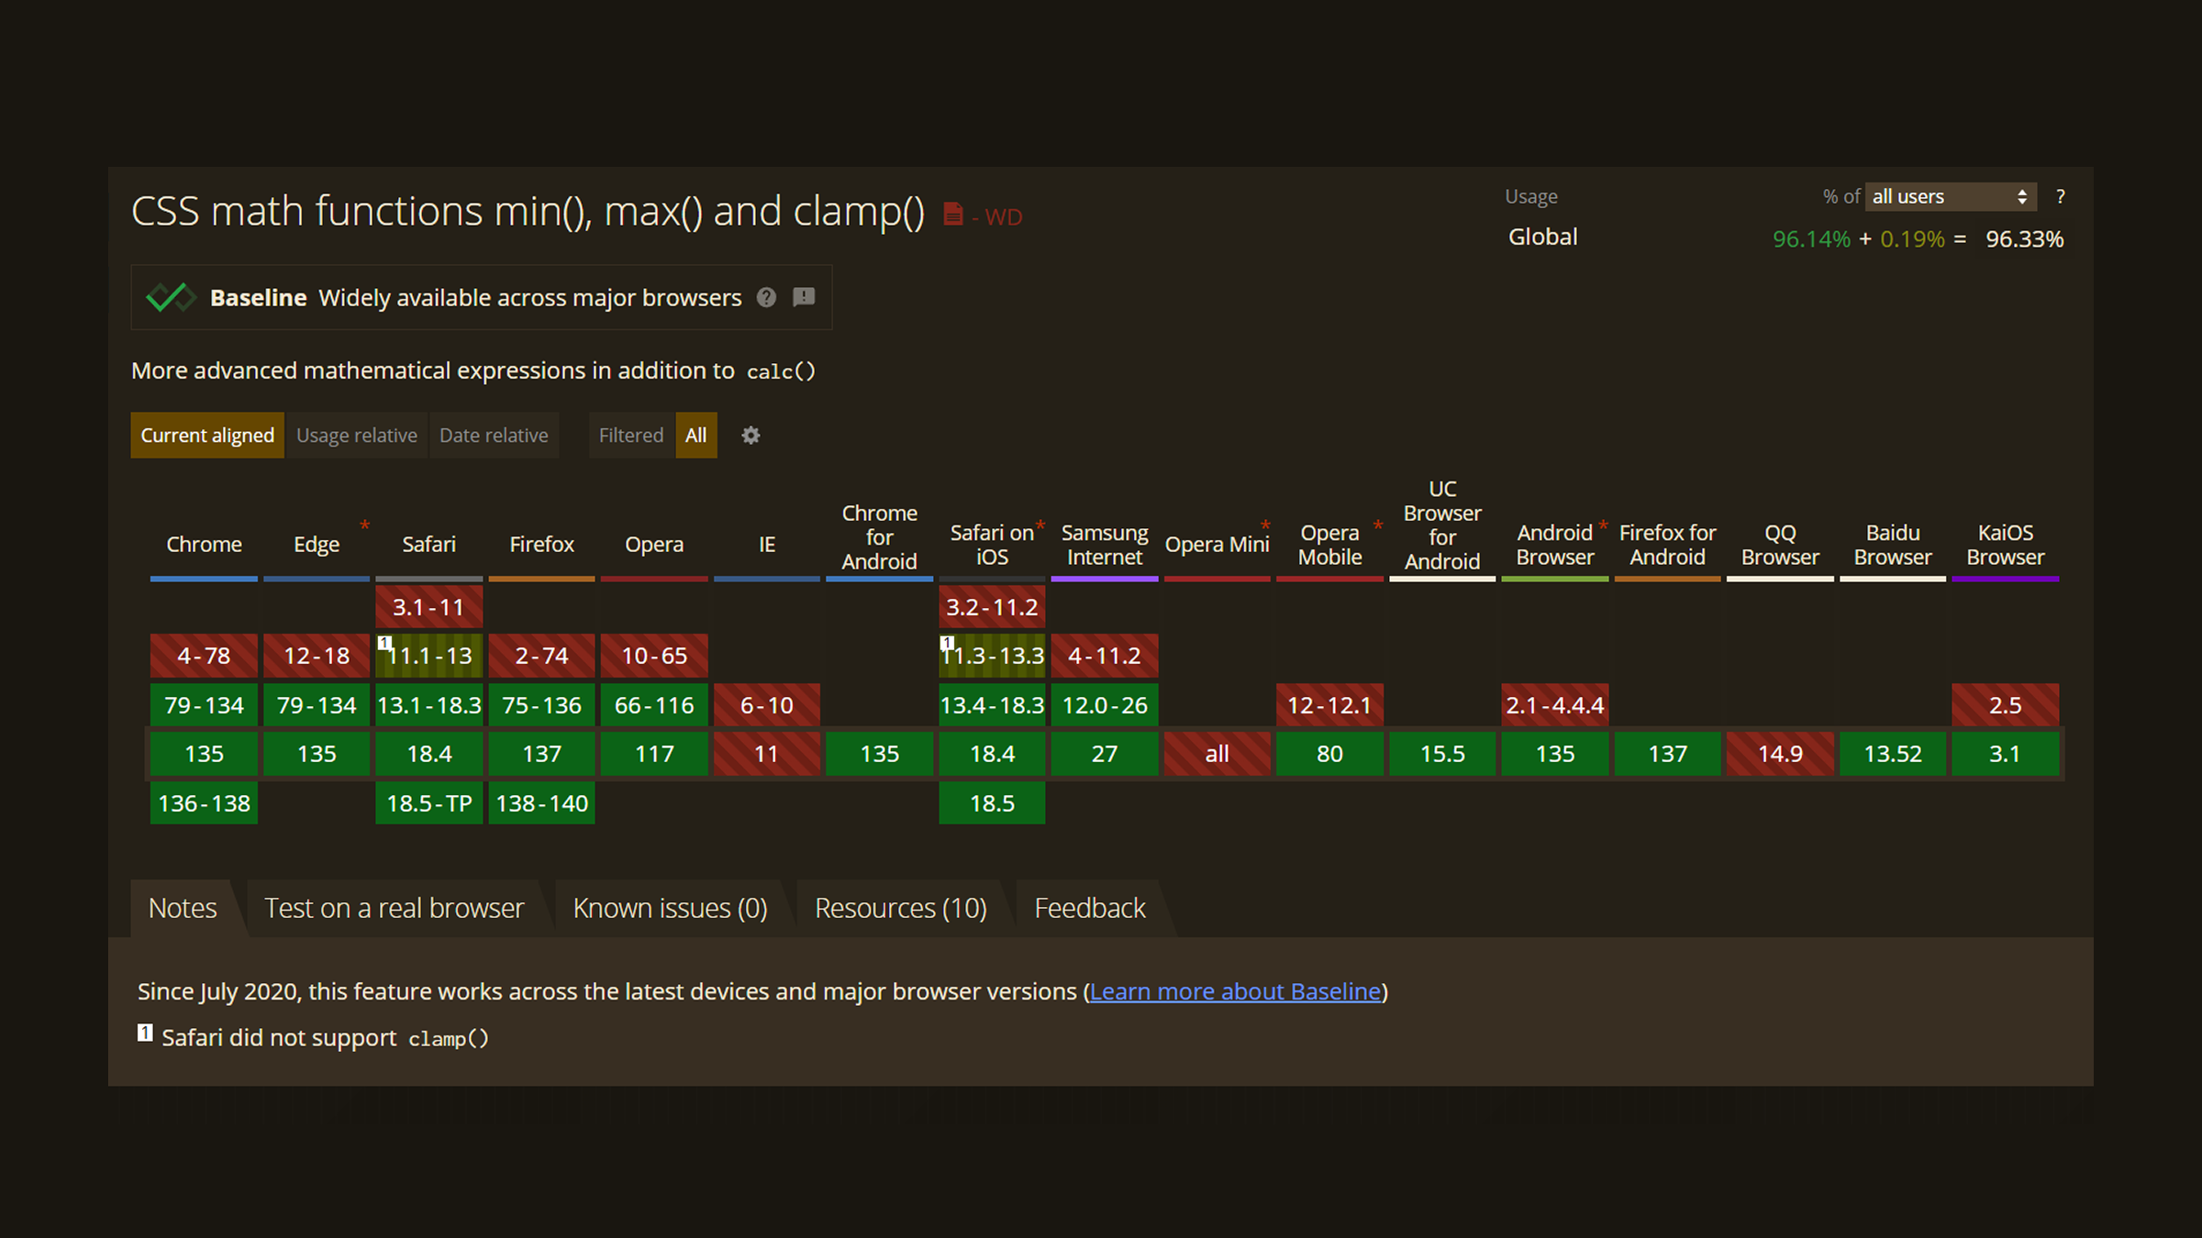Click the Chrome 4-78 unsupported cell
This screenshot has height=1238, width=2202.
click(x=204, y=656)
